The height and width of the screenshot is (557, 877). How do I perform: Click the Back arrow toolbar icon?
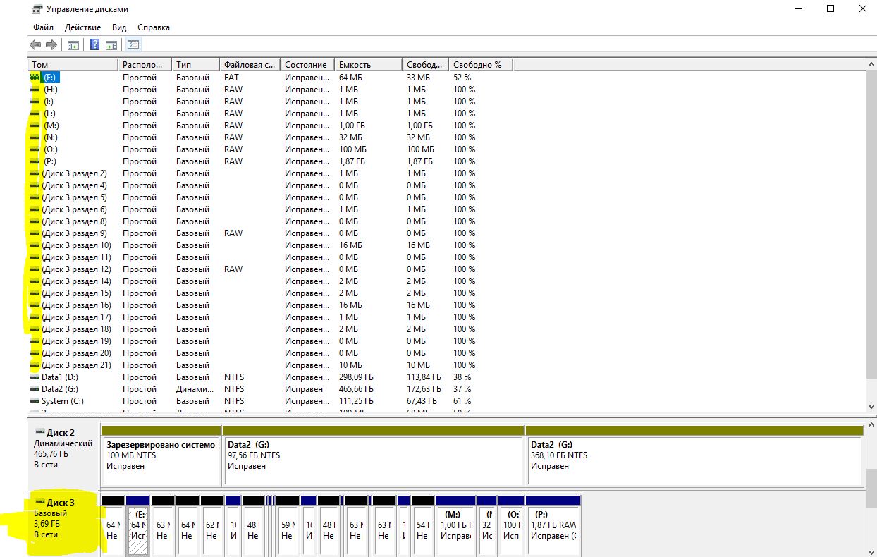click(x=35, y=45)
